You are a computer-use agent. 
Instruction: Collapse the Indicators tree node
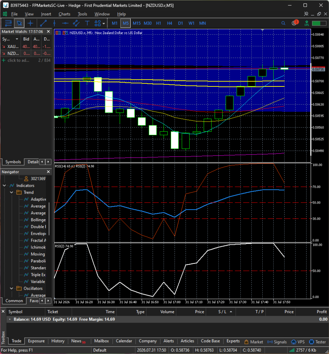tap(4, 186)
